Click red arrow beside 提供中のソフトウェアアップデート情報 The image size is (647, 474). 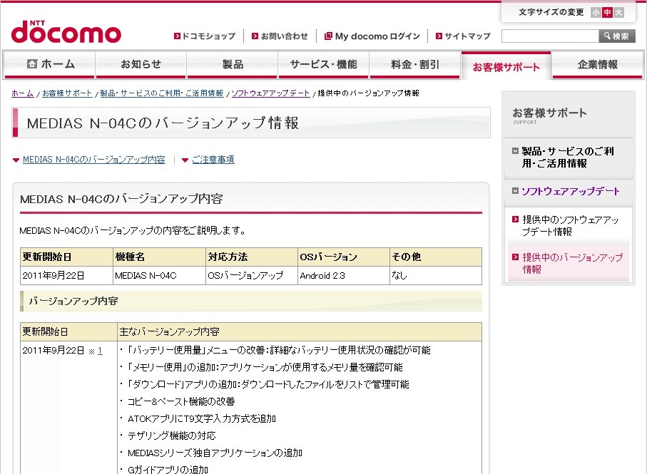click(515, 220)
